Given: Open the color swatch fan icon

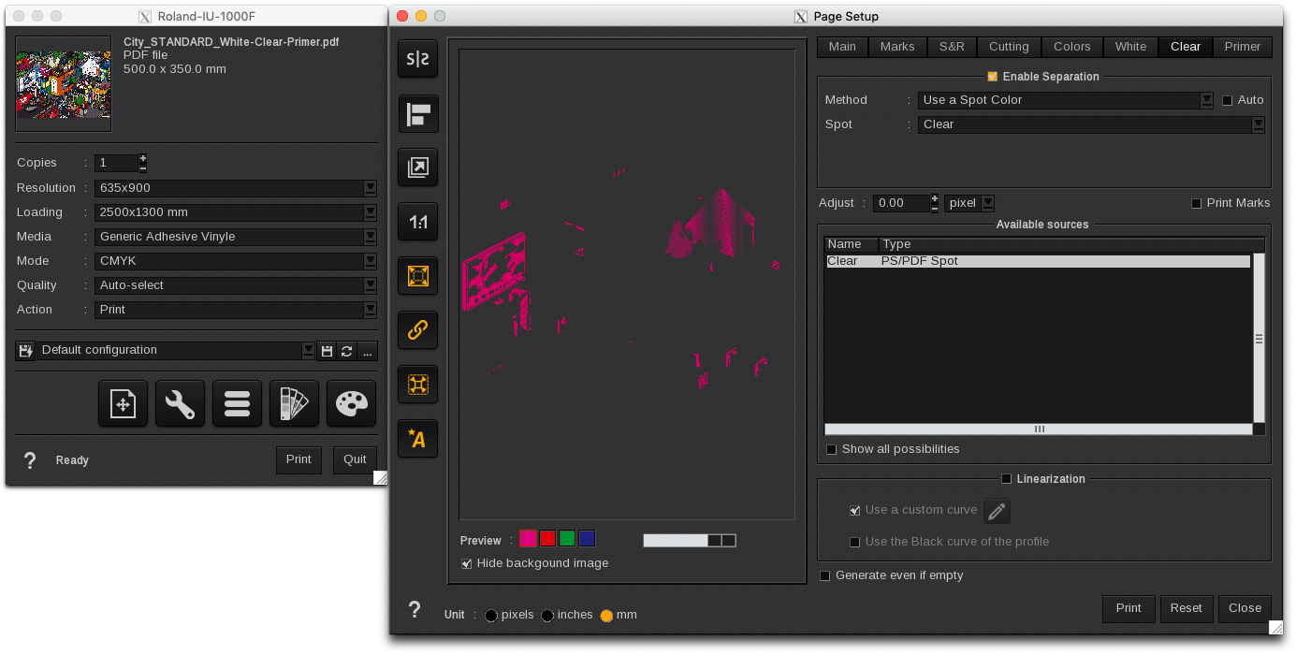Looking at the screenshot, I should [x=294, y=403].
